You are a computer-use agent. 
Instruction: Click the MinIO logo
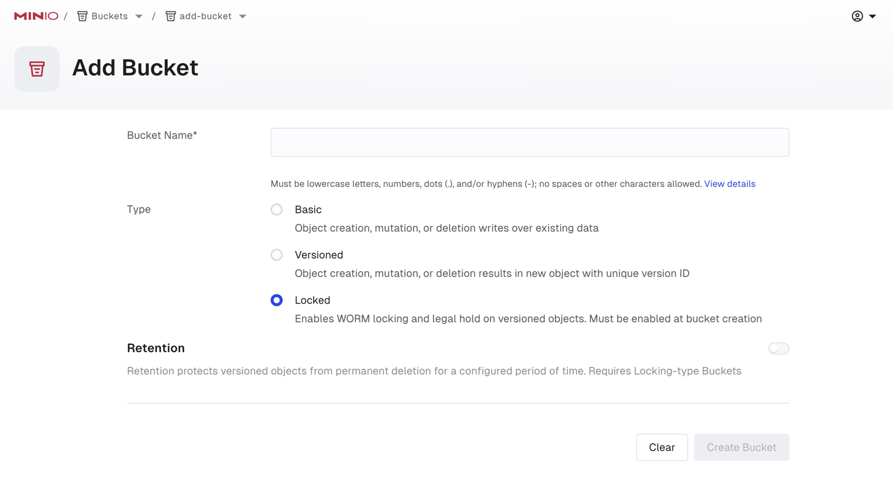(36, 16)
